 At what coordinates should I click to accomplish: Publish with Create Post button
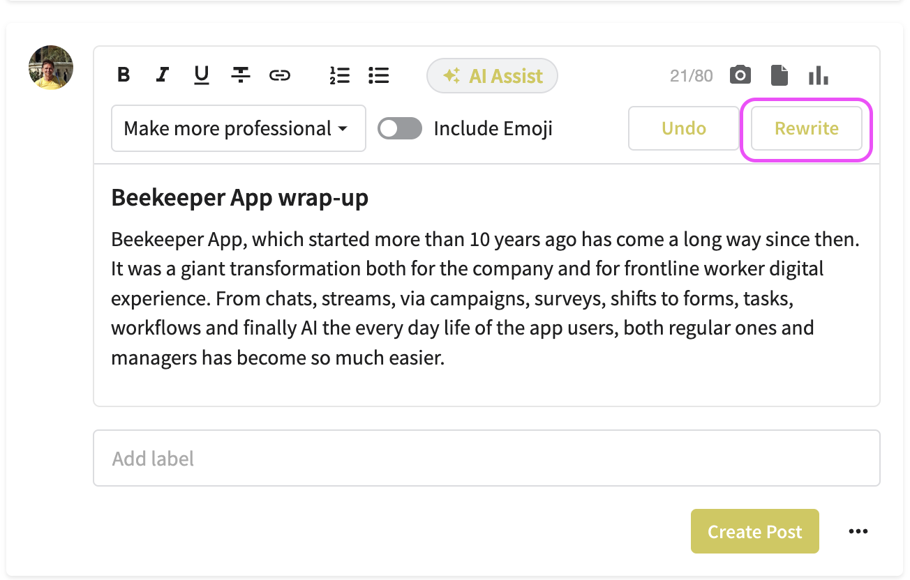(x=754, y=532)
